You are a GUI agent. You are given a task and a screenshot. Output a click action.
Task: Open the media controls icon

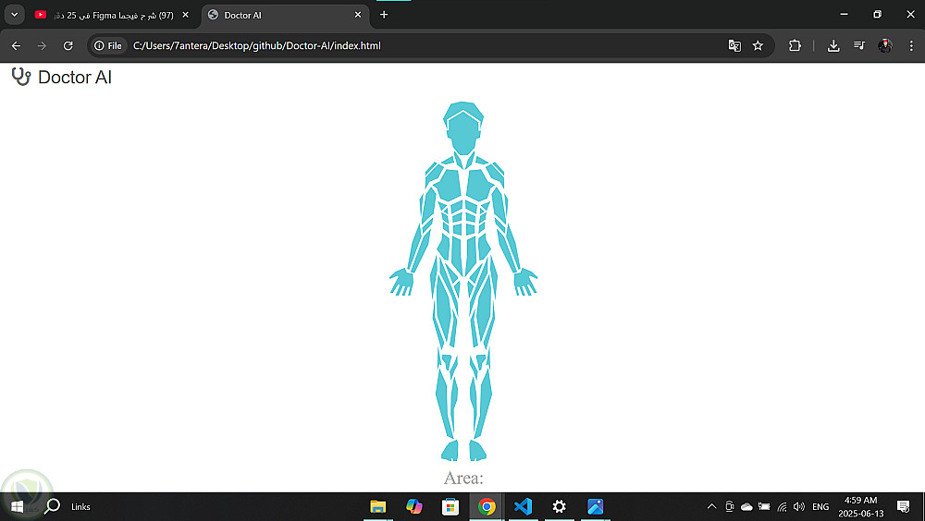[x=859, y=45]
